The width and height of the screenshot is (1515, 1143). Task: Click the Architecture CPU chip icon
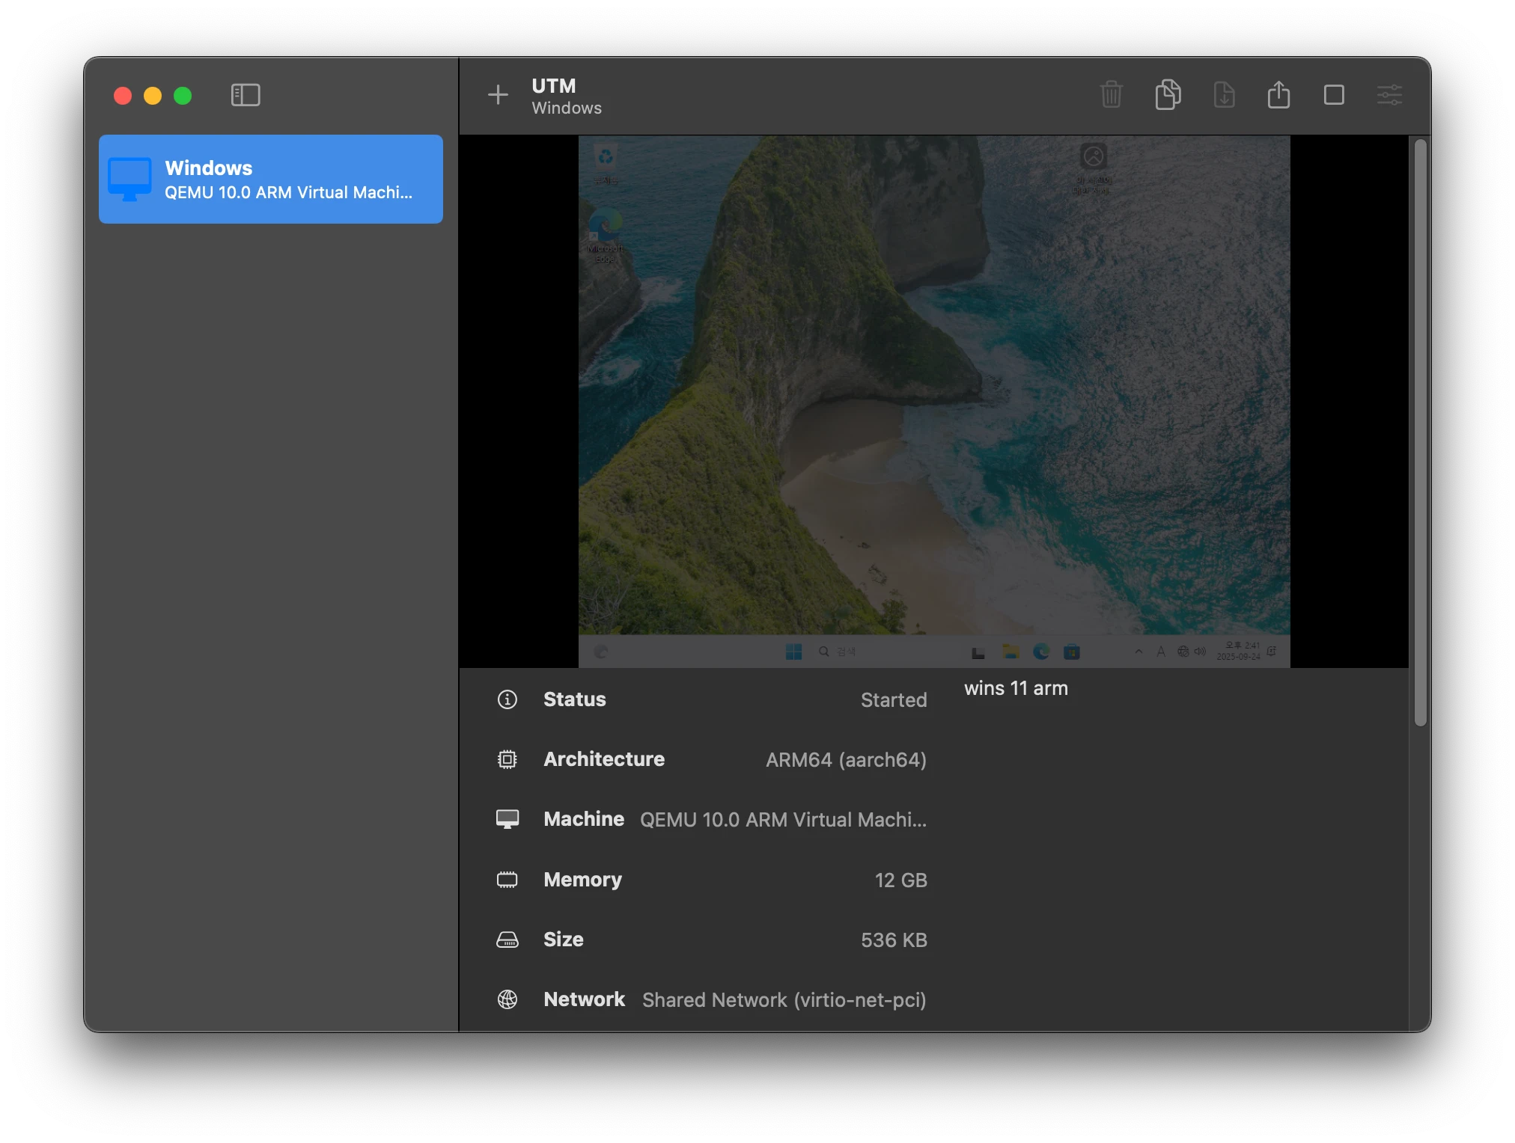pos(507,760)
